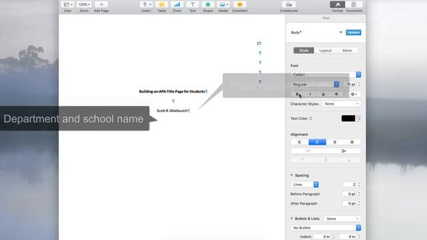This screenshot has height=240, width=427.
Task: Toggle Underline formatting button
Action: click(x=323, y=94)
